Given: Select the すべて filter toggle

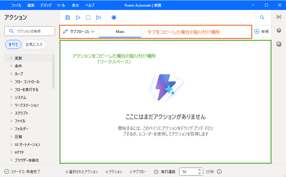Looking at the screenshot, I should (13, 44).
